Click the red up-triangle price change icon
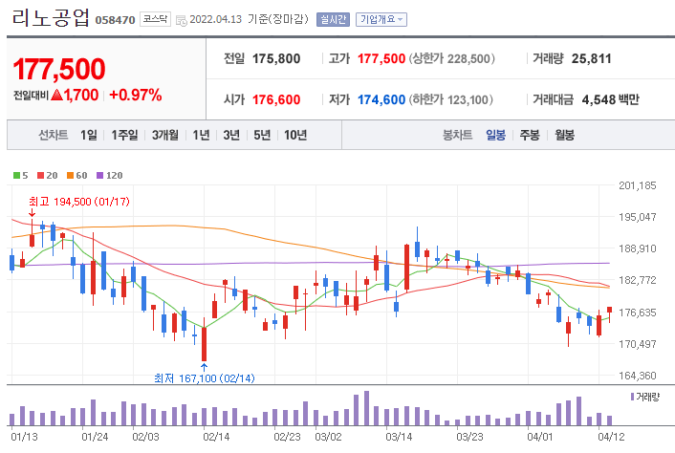675x453 pixels. coord(56,95)
